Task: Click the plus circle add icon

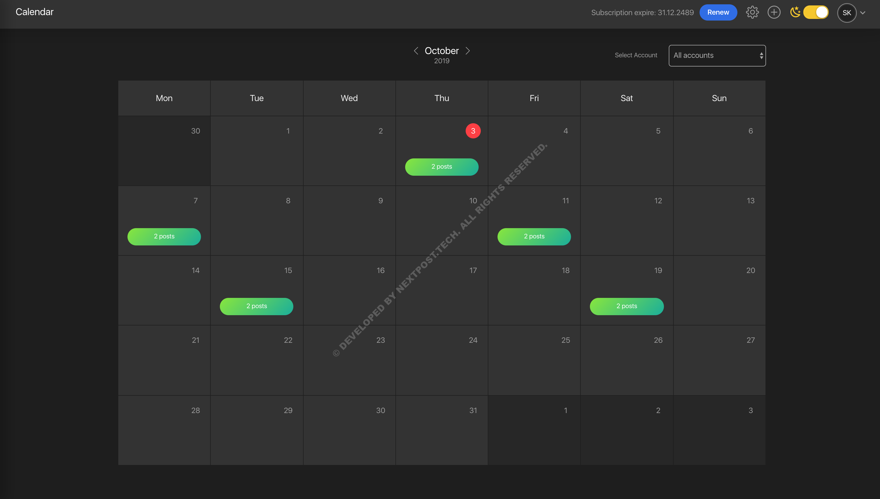Action: pos(774,12)
